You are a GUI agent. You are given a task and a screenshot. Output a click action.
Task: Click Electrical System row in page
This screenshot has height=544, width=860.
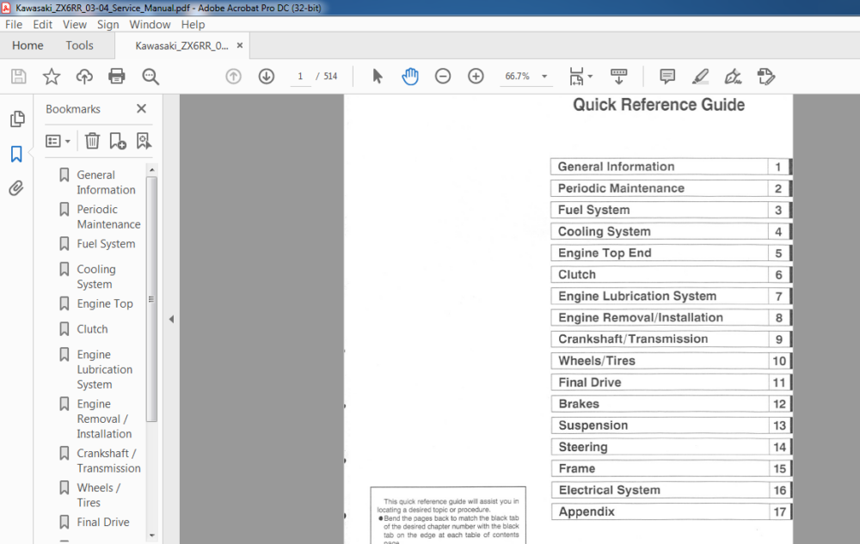tap(670, 490)
